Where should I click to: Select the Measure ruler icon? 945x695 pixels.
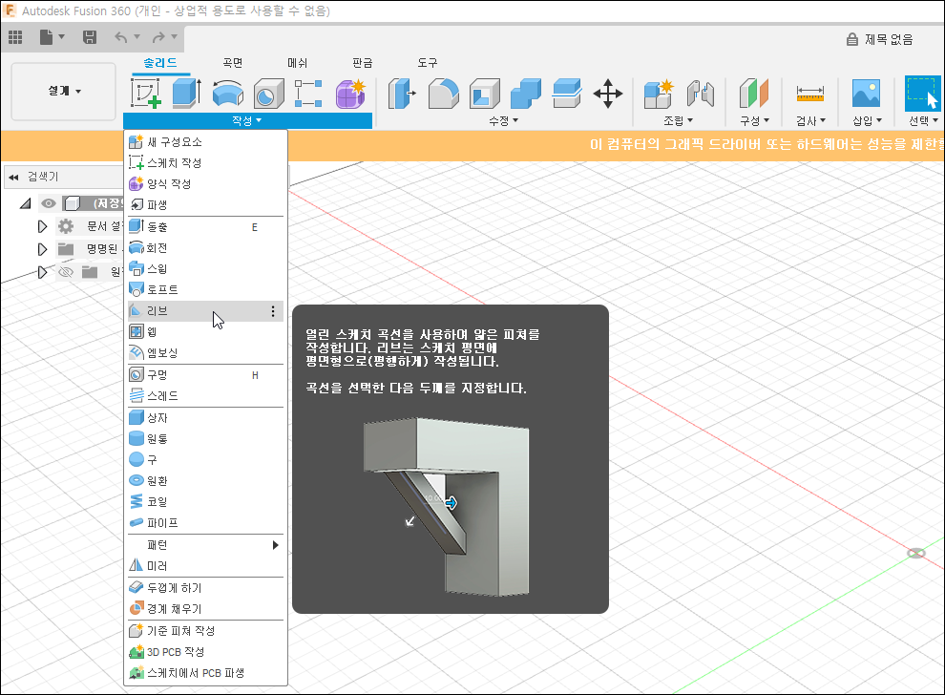pos(810,94)
